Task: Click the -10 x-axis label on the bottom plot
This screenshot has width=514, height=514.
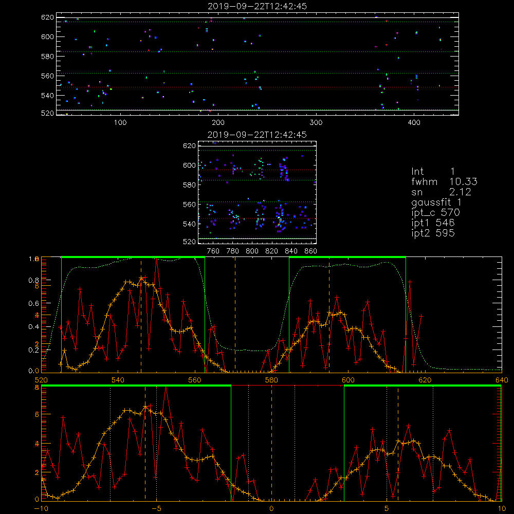Action: (x=41, y=509)
